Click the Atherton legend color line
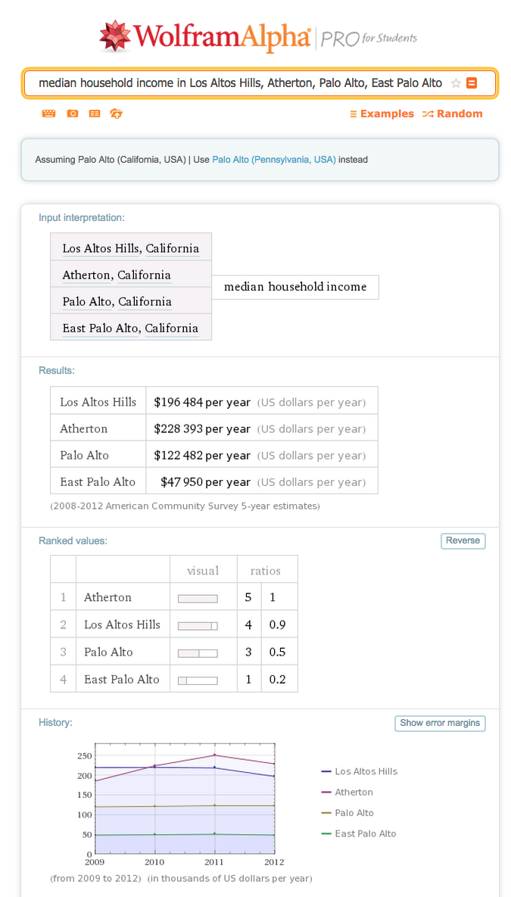The height and width of the screenshot is (897, 511). (x=327, y=793)
